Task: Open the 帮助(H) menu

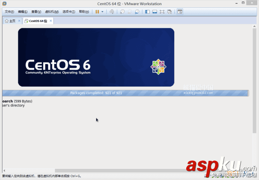Action: pos(84,12)
